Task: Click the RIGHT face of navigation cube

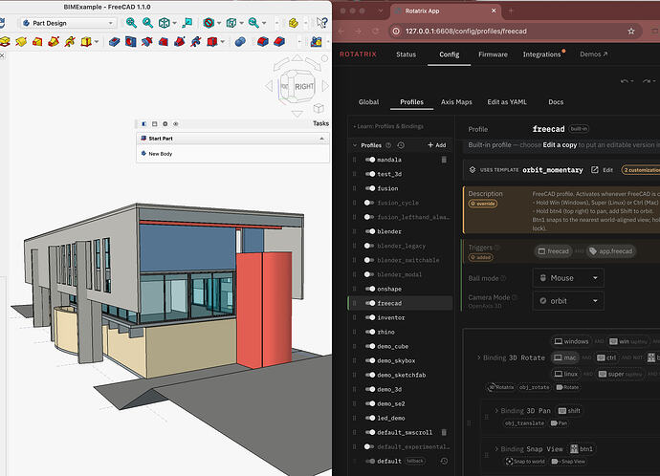Action: click(304, 86)
